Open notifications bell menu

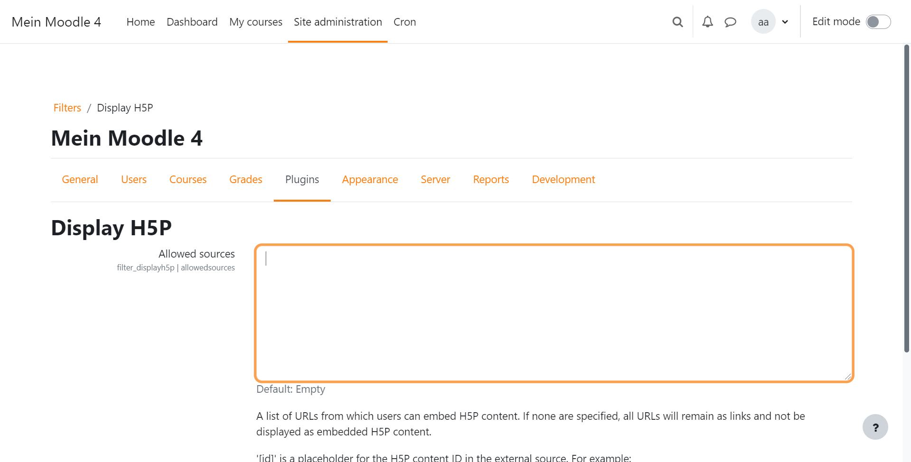[707, 22]
